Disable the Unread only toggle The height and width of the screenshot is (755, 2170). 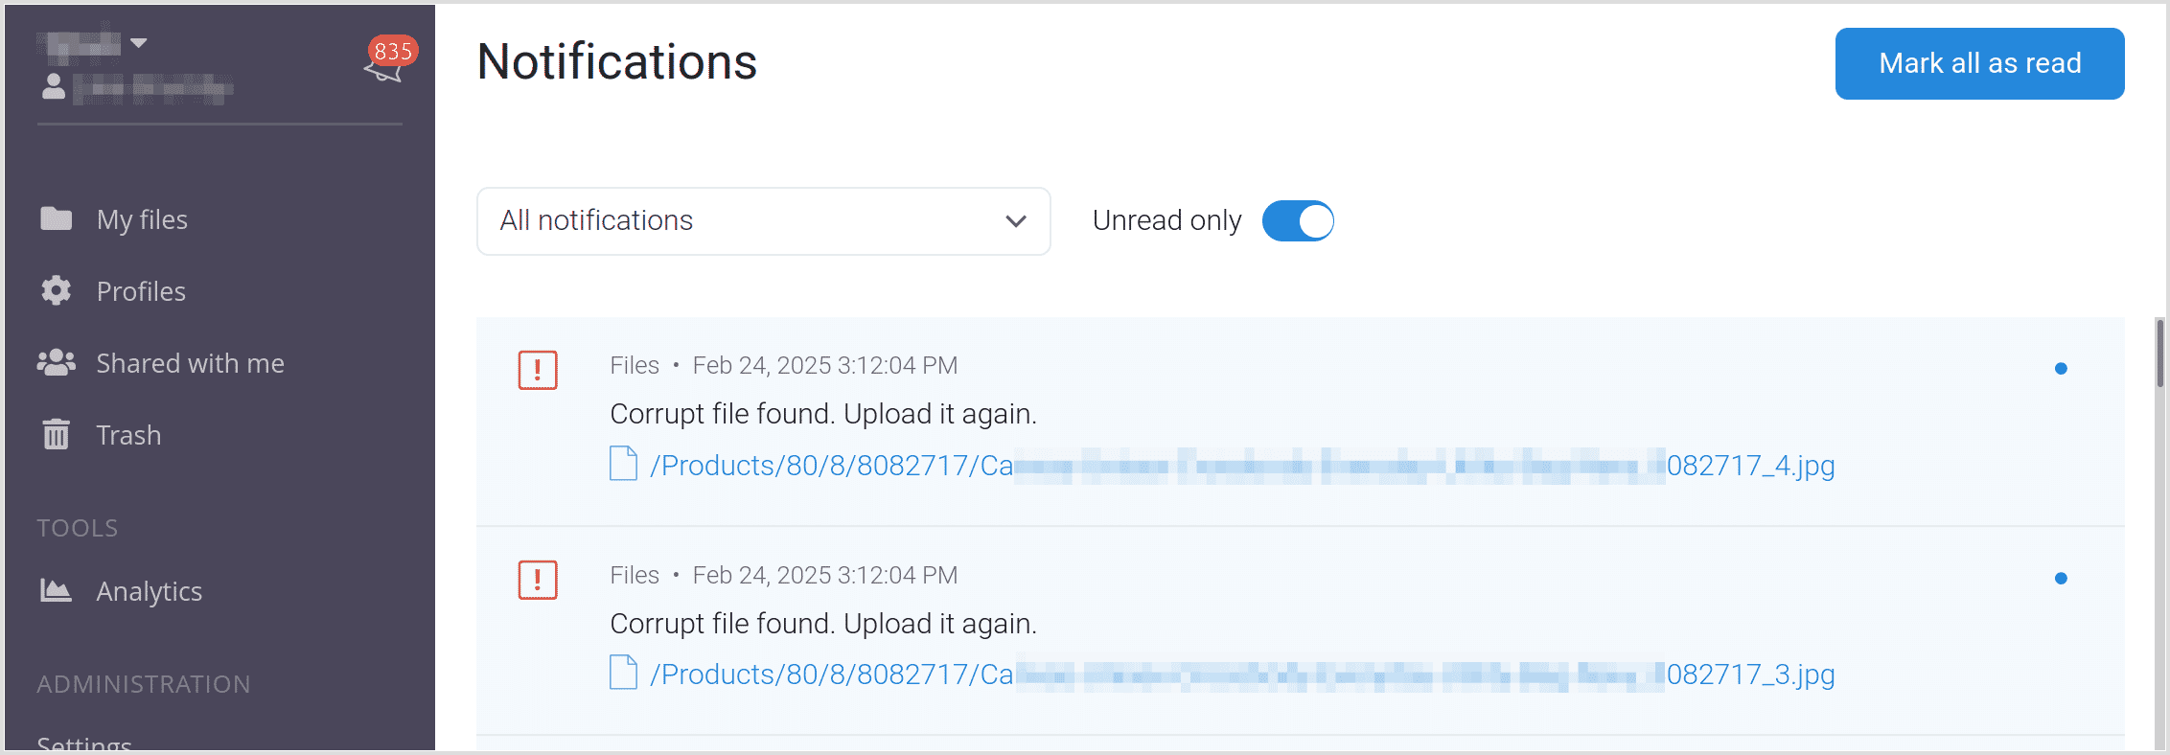[1298, 221]
